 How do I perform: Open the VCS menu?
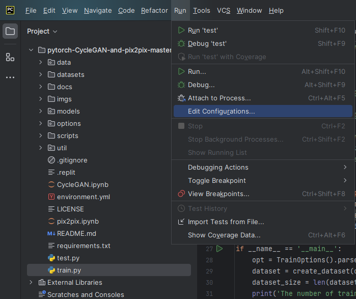(224, 11)
